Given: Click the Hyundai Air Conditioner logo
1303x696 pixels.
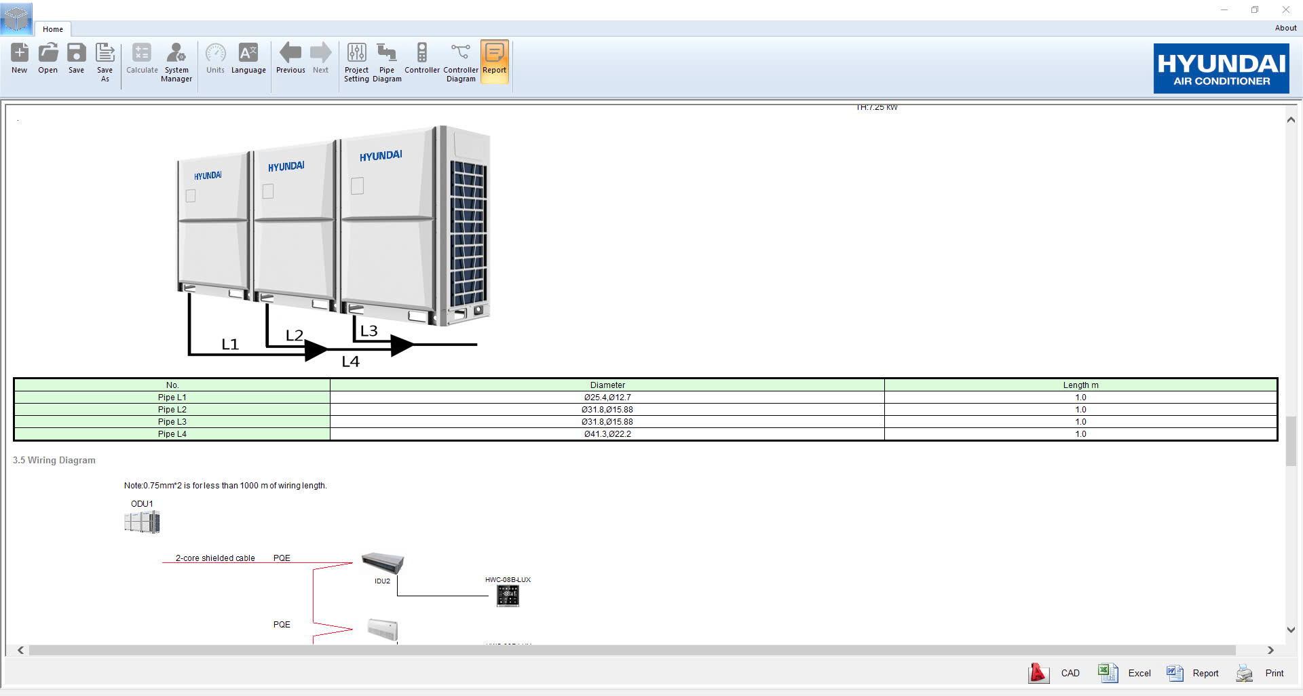Looking at the screenshot, I should coord(1221,69).
